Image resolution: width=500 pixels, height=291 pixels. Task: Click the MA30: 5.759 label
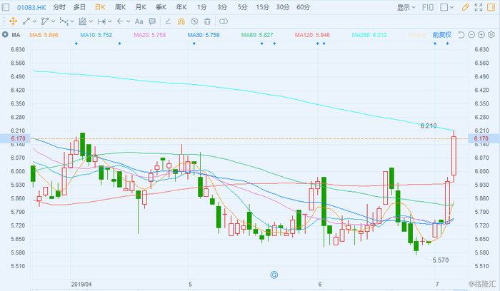(x=204, y=35)
